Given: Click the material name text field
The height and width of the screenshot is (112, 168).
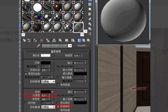Looking at the screenshot, I should click(55, 46).
